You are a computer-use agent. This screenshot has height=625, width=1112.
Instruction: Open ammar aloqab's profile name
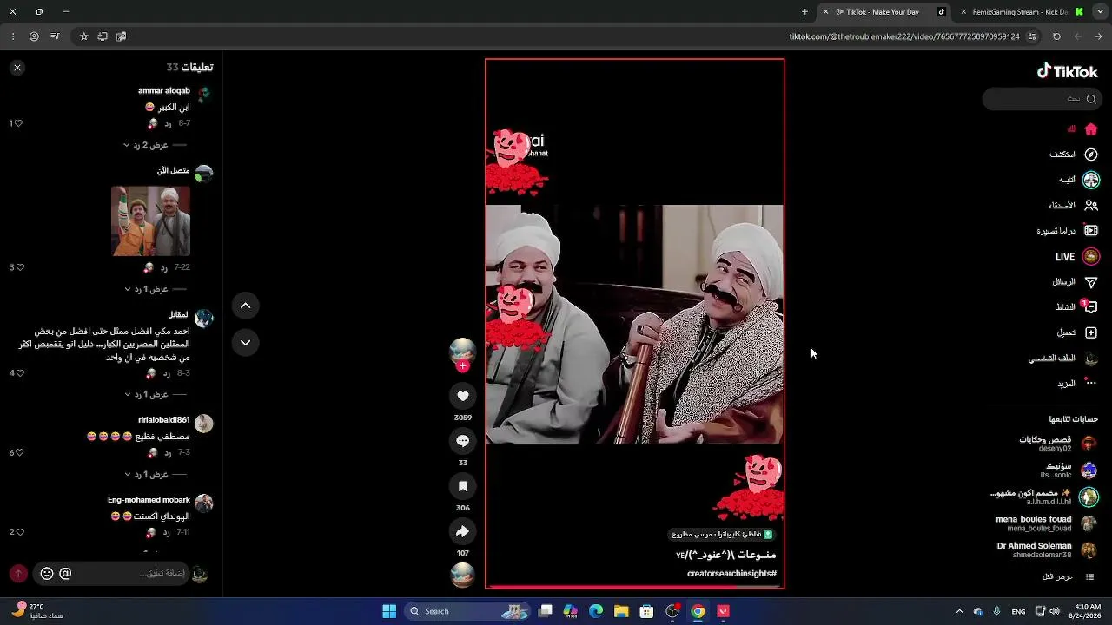[163, 91]
